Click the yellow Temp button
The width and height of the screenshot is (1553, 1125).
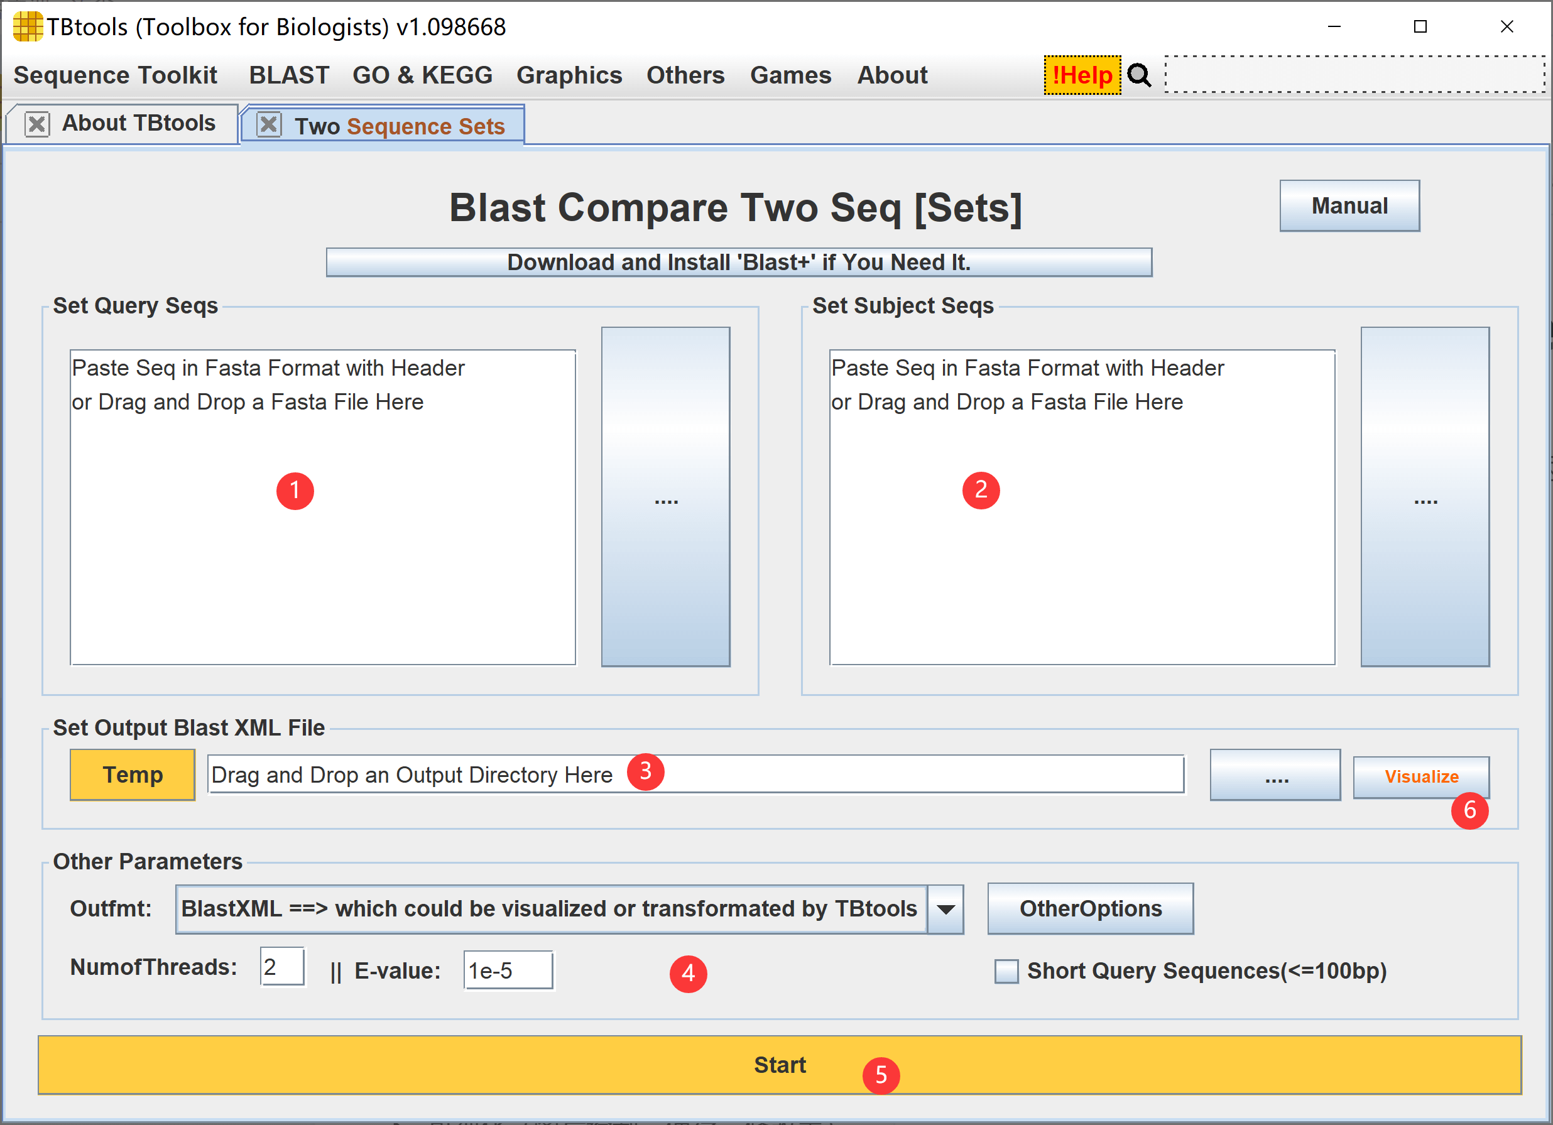pos(133,774)
